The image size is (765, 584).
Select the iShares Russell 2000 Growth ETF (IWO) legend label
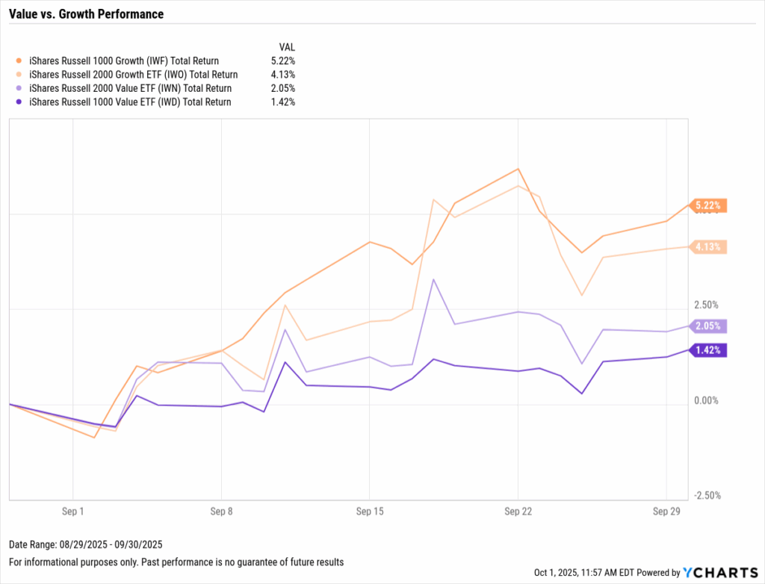pos(133,75)
